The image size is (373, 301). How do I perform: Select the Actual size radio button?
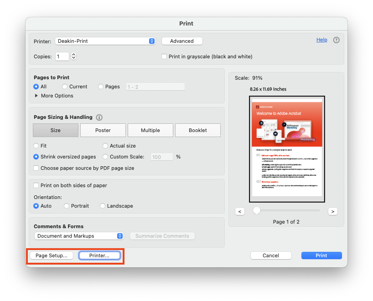click(105, 146)
